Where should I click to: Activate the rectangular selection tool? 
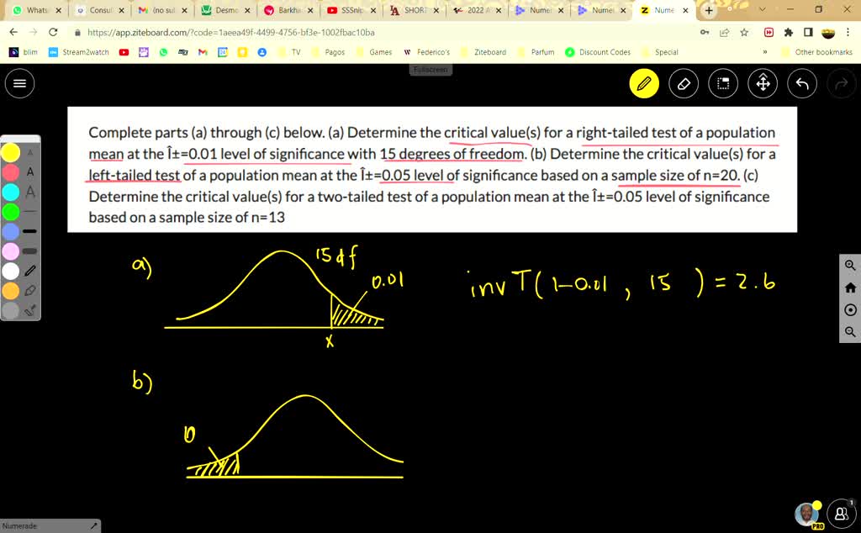[723, 83]
